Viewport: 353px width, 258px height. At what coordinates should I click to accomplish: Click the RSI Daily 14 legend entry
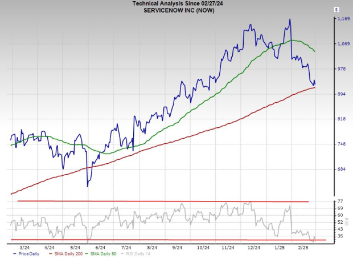[x=136, y=254]
